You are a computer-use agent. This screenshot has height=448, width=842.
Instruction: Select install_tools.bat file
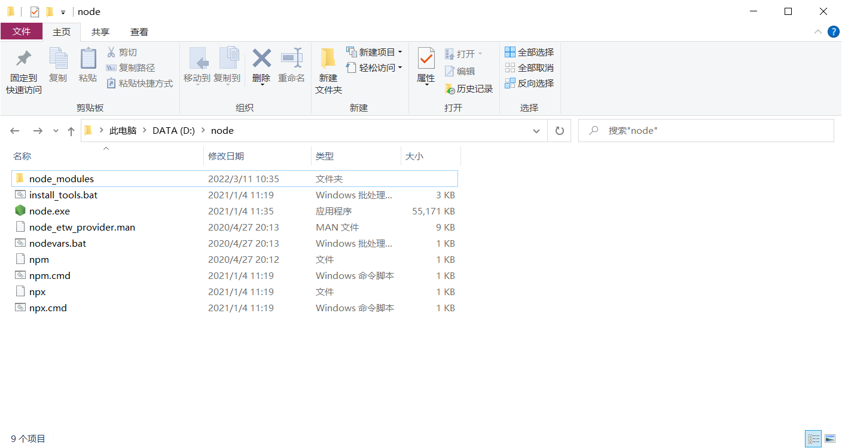[234, 195]
